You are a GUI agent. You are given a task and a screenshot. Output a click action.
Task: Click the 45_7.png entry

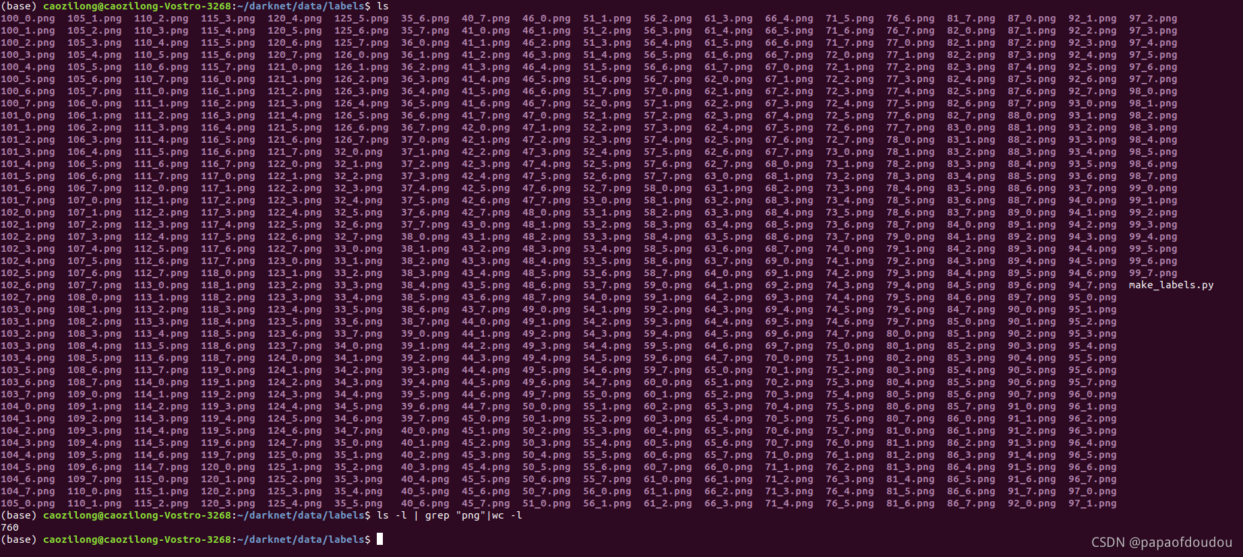pyautogui.click(x=486, y=503)
